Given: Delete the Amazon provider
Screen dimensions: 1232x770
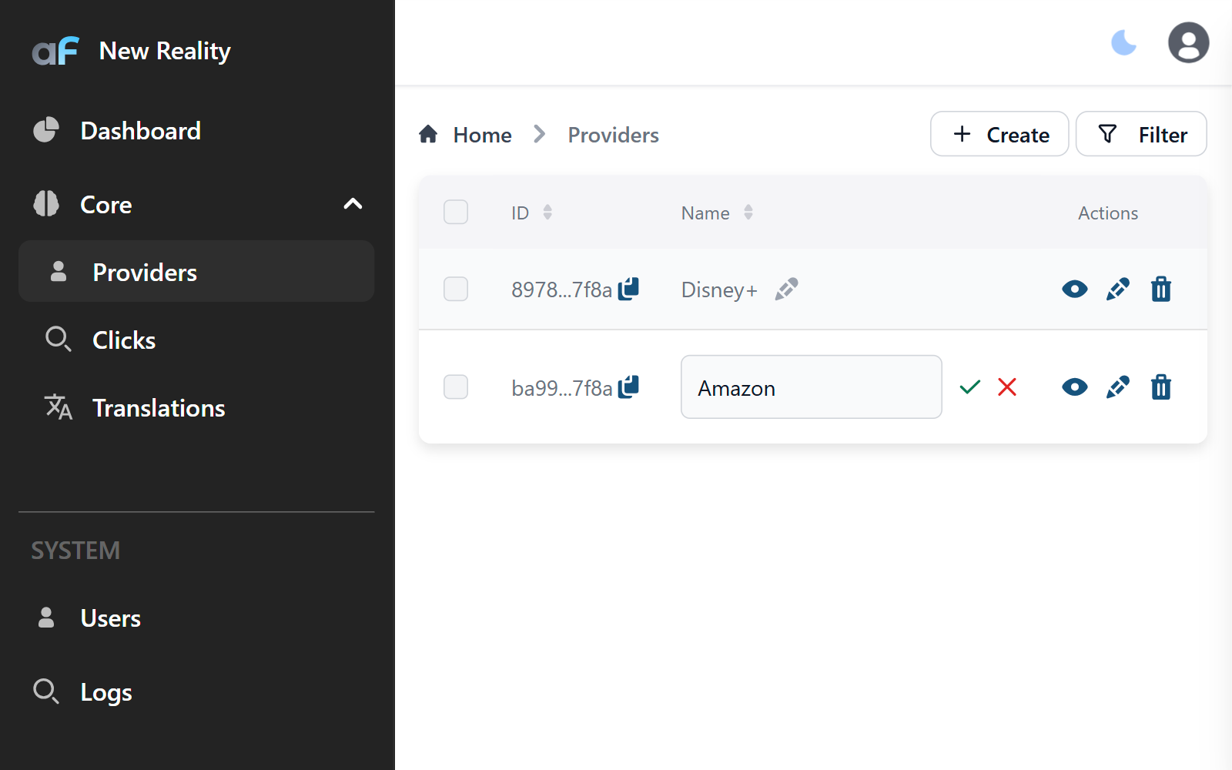Looking at the screenshot, I should click(1161, 387).
